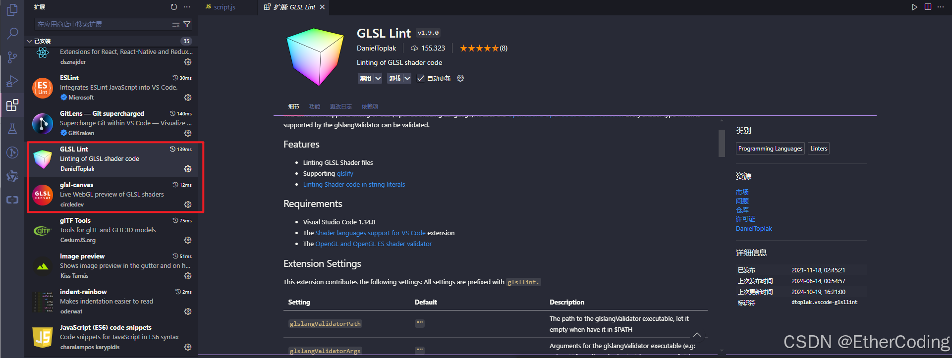Open the issues resource link
The image size is (952, 358).
point(742,201)
